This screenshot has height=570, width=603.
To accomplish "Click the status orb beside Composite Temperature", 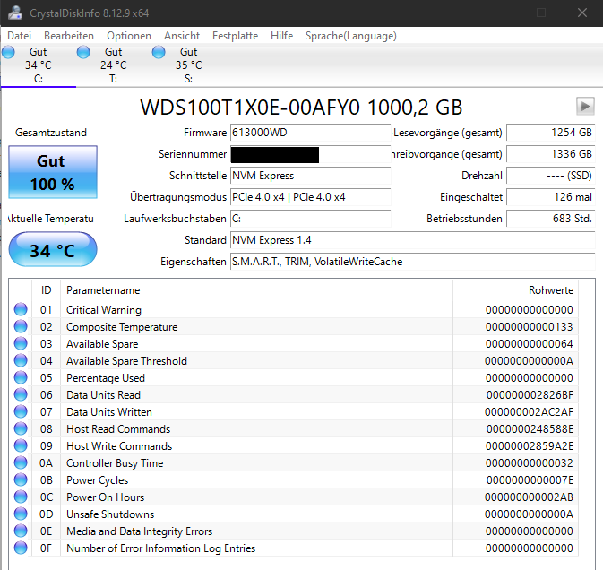I will click(21, 326).
